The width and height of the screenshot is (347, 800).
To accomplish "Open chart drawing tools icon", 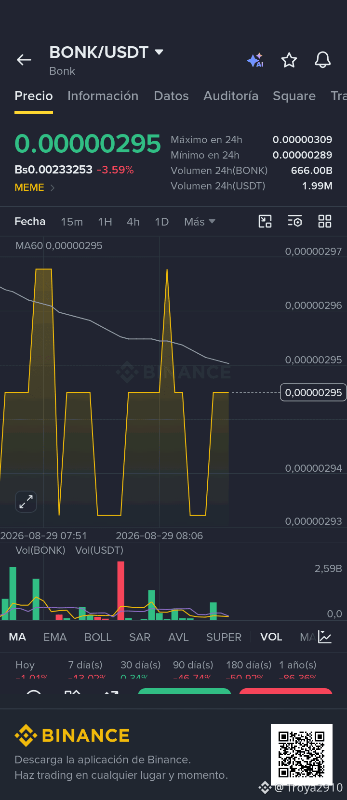I will [265, 221].
